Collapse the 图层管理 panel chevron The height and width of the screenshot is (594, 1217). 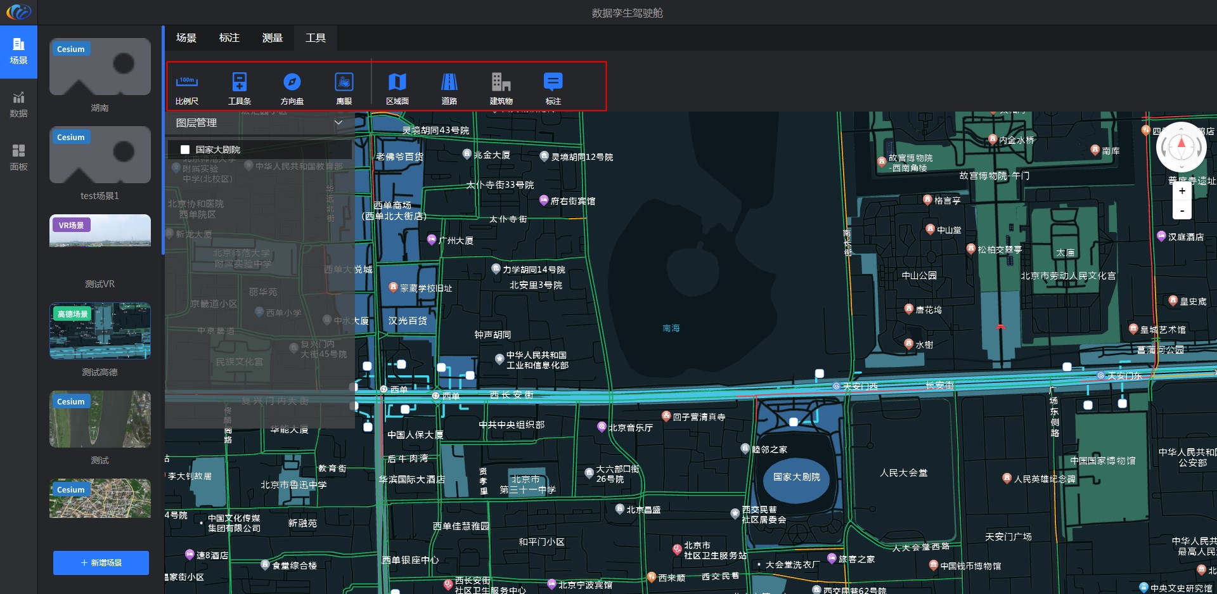coord(338,122)
